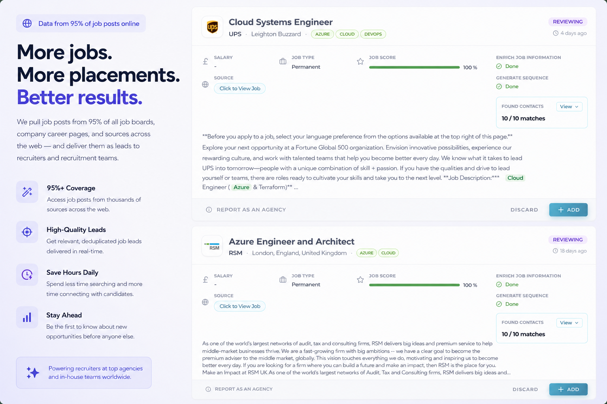Click the RSM company logo
The height and width of the screenshot is (404, 607).
tap(212, 246)
